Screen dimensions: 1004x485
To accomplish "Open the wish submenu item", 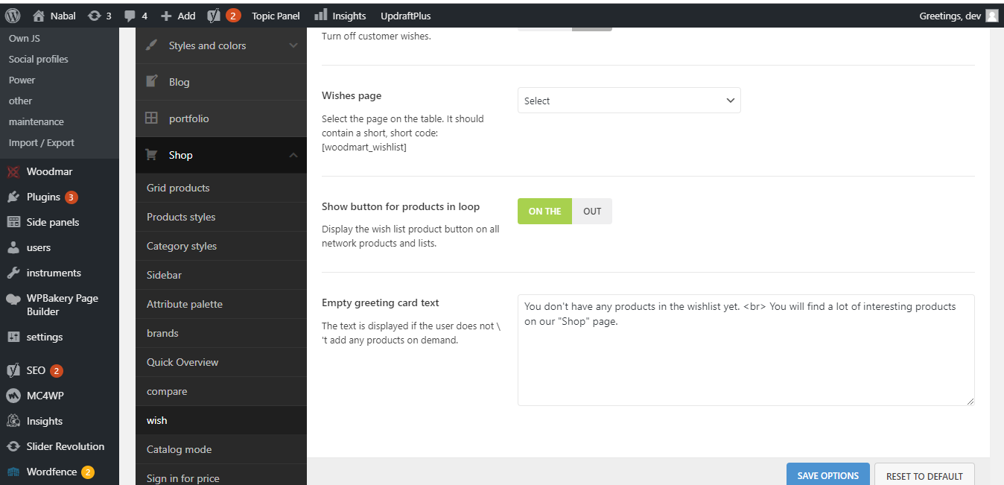I will 157,420.
